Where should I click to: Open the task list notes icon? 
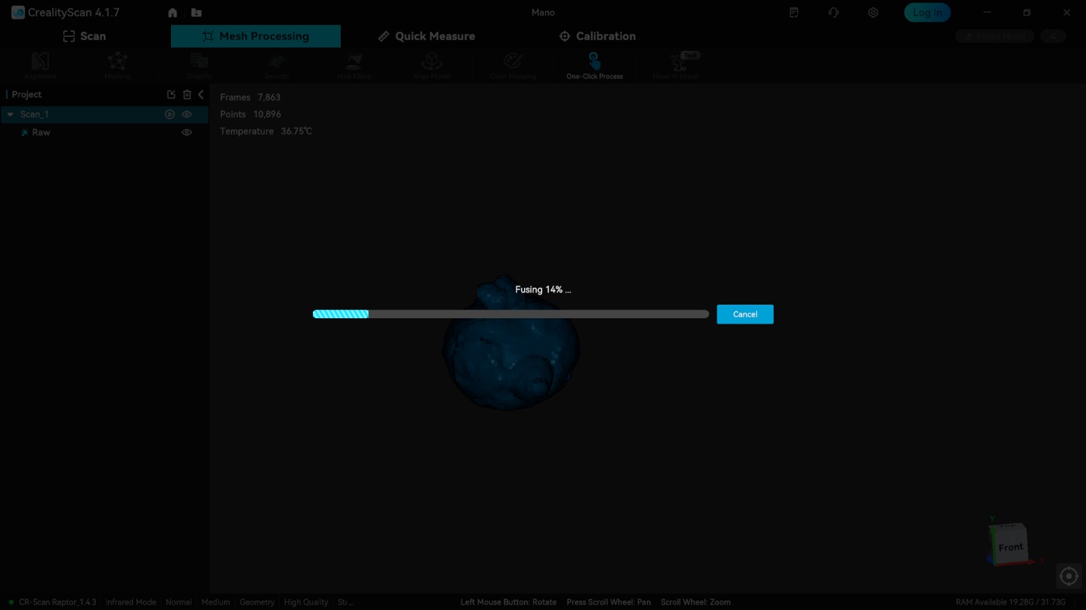(793, 12)
